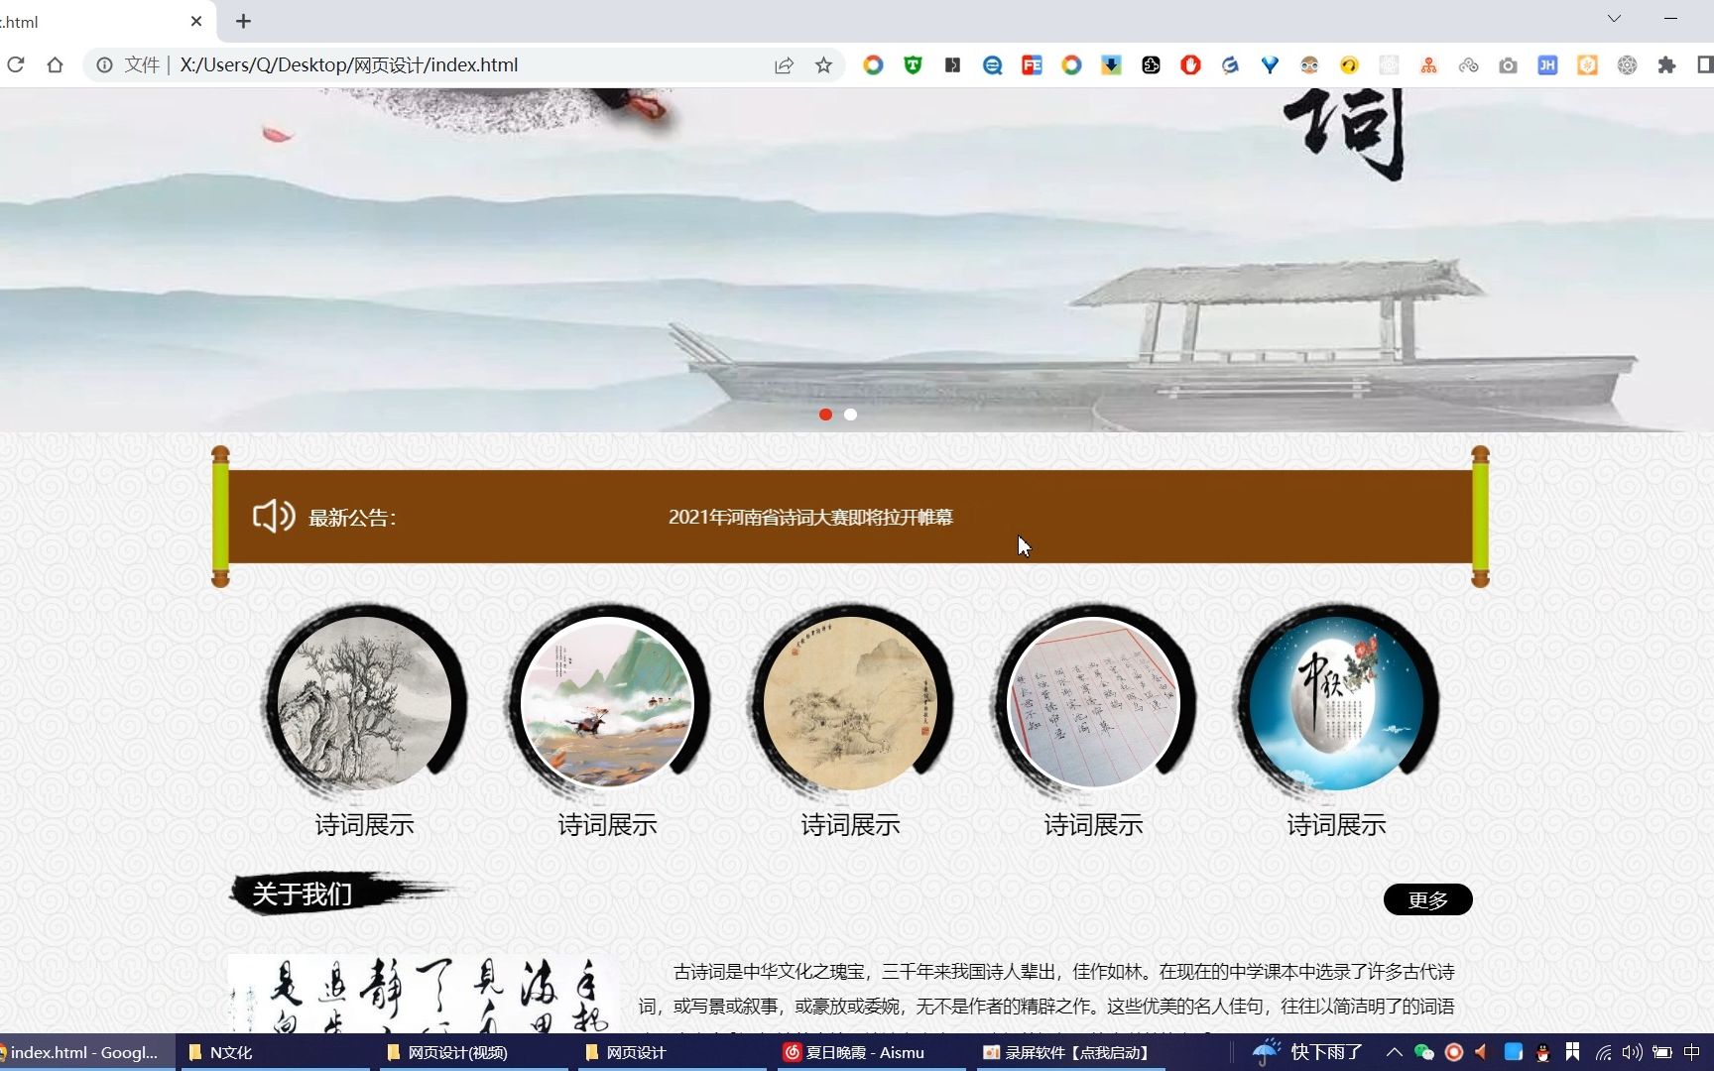Click the 2021年河南省诗词大赛 announcement text
Image resolution: width=1714 pixels, height=1071 pixels.
coord(810,517)
